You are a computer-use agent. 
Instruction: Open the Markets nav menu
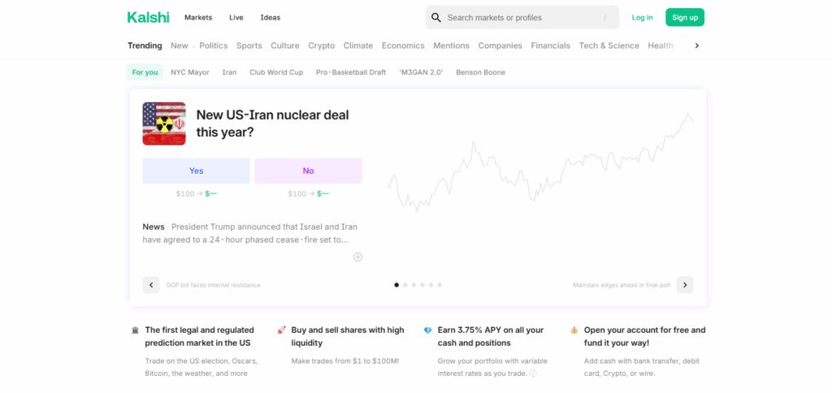click(198, 18)
